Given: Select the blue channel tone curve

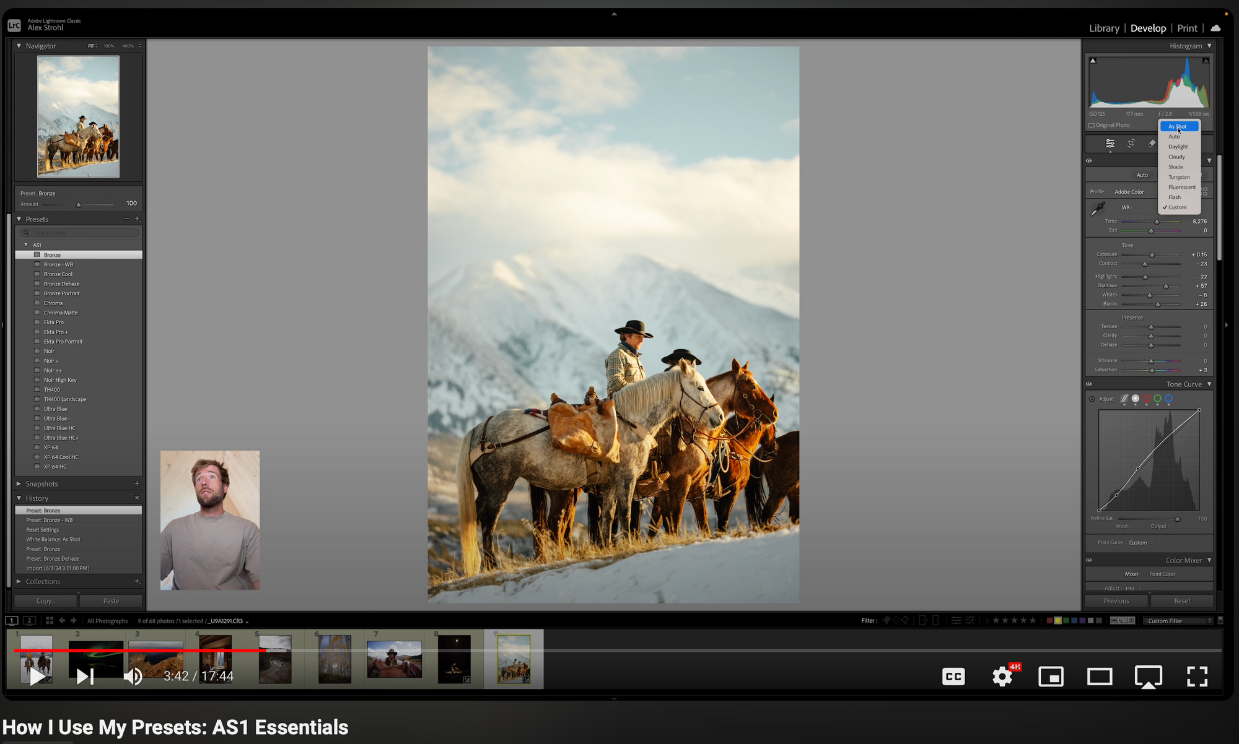Looking at the screenshot, I should [1169, 399].
